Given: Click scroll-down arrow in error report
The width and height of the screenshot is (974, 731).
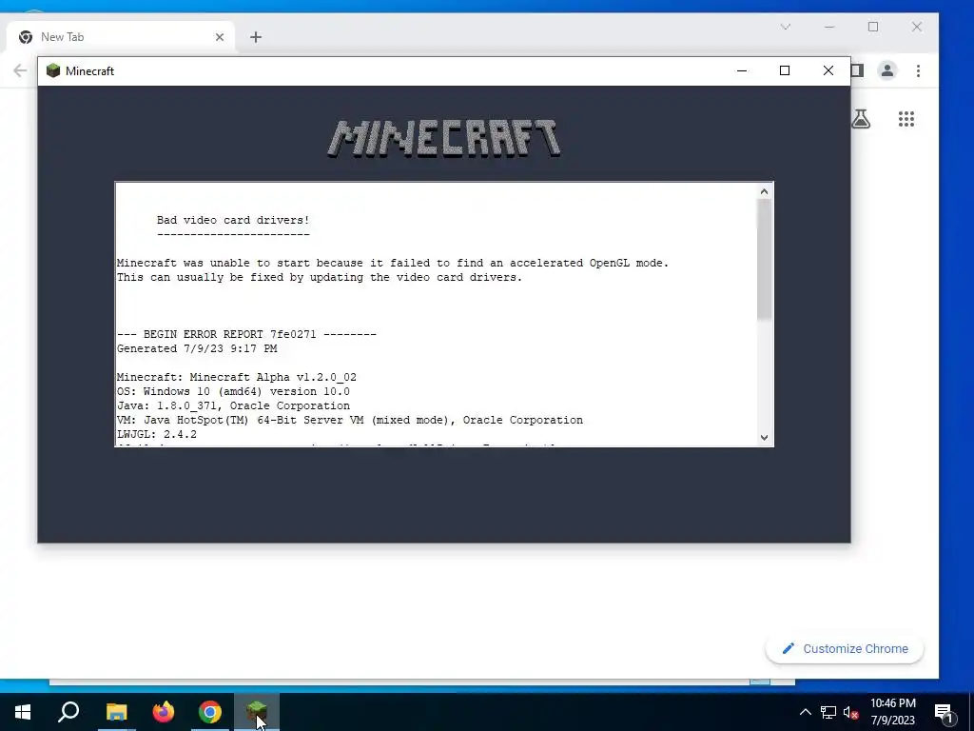Looking at the screenshot, I should [x=764, y=438].
